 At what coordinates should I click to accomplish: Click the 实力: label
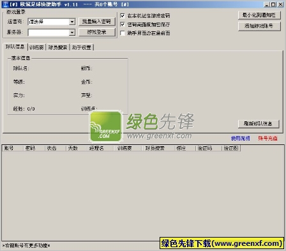pyautogui.click(x=19, y=95)
